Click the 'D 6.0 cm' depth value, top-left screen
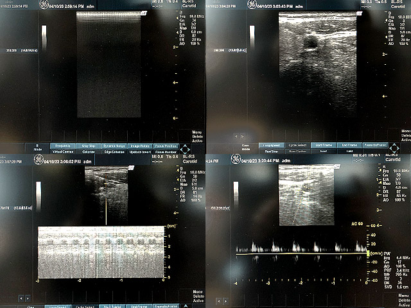 tap(191, 32)
